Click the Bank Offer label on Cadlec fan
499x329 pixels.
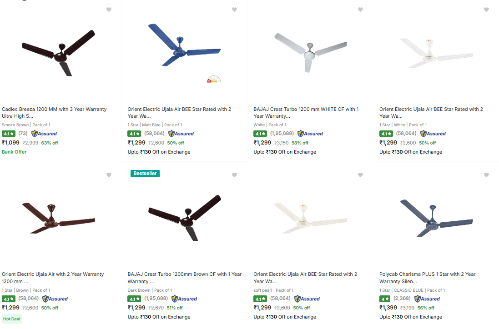click(x=14, y=152)
